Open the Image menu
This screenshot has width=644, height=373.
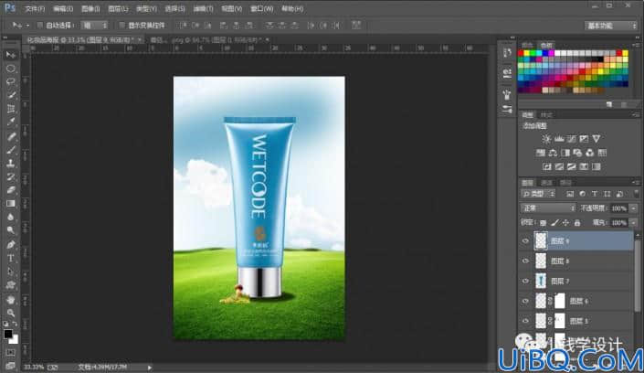click(x=90, y=8)
